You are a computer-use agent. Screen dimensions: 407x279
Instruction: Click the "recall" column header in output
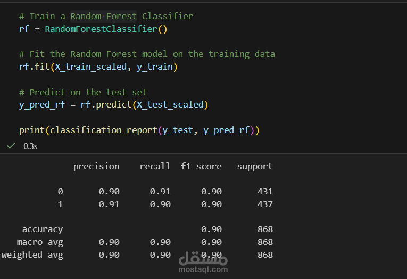pos(155,166)
